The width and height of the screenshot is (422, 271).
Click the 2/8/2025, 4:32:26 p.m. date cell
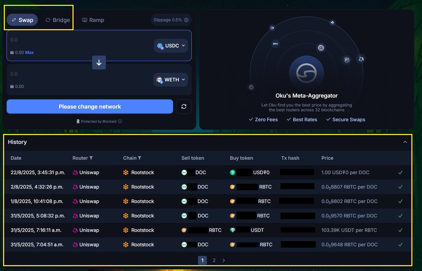click(x=37, y=187)
